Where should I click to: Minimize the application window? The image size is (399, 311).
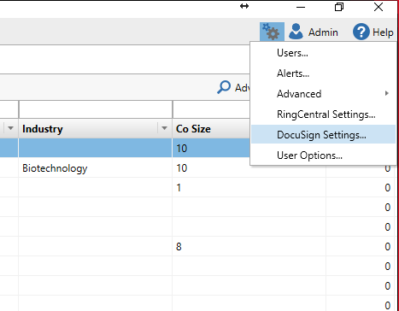click(301, 7)
